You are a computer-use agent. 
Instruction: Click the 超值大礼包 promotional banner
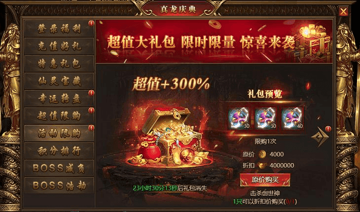tap(214, 42)
